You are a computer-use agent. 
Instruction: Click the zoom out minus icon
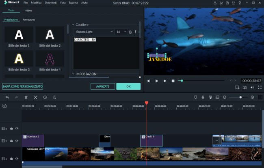click(x=225, y=97)
